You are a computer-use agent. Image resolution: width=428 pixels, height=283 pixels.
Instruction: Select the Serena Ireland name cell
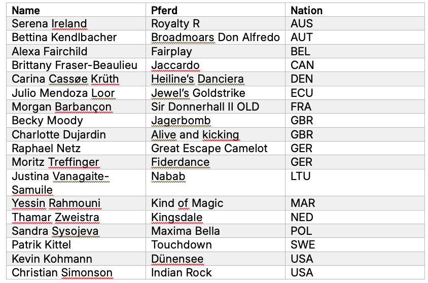49,24
